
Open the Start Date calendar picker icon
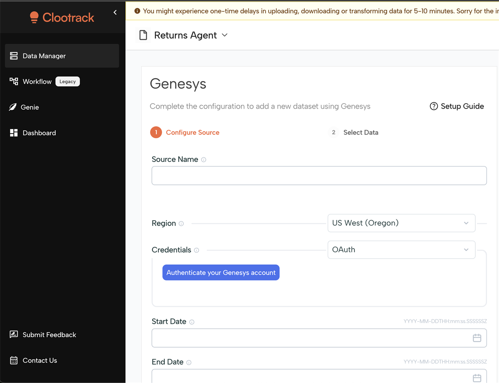(x=477, y=338)
